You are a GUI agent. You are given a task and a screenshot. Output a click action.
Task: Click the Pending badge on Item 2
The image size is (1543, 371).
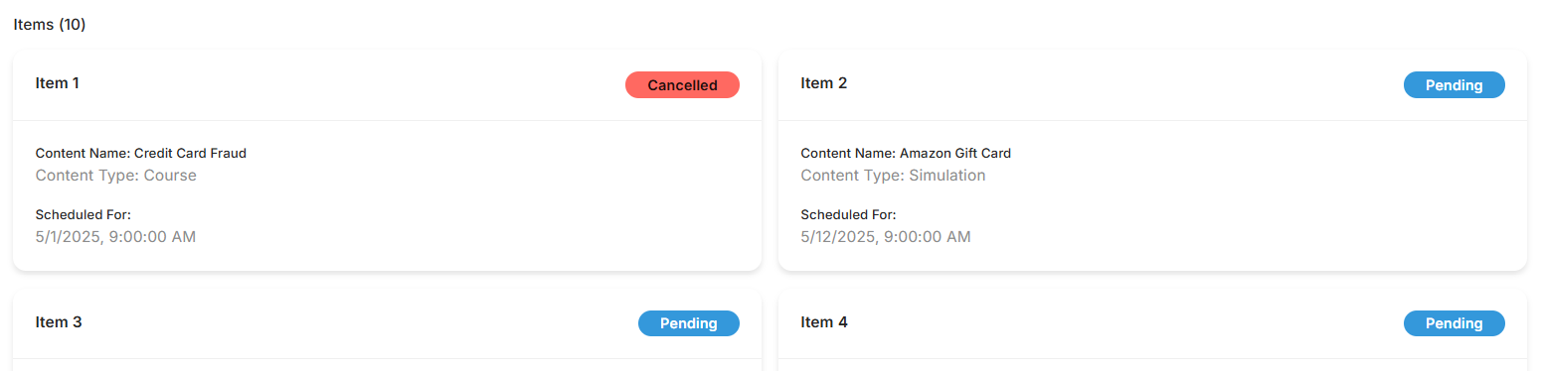(1454, 85)
